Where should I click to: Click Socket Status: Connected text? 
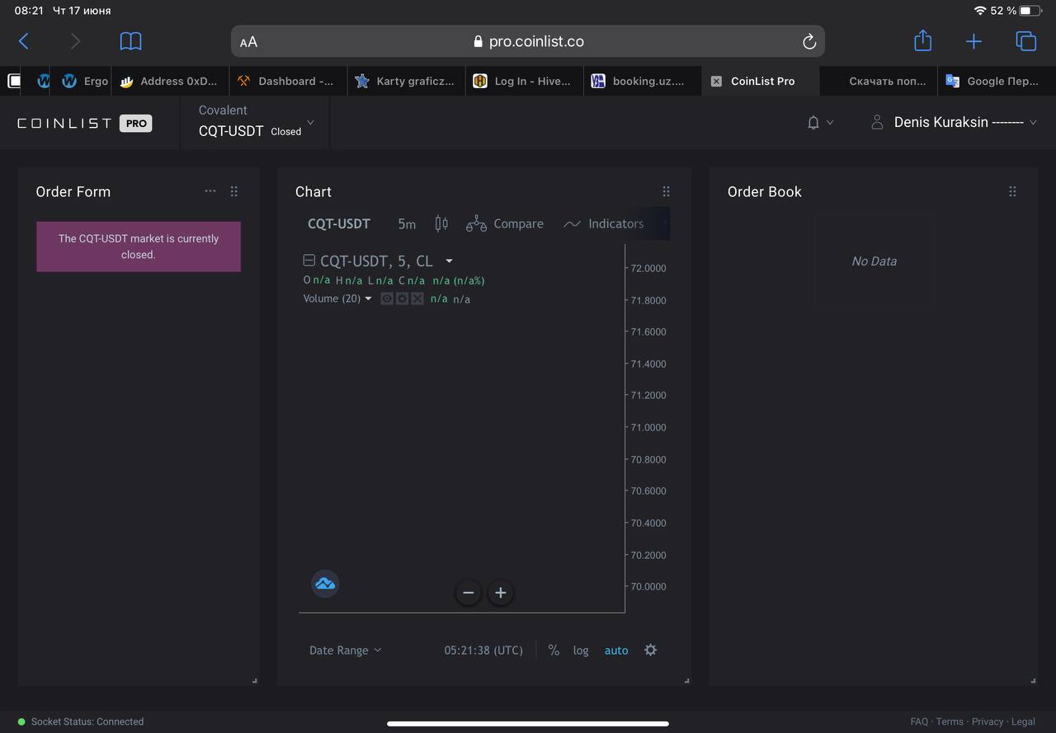(x=87, y=721)
